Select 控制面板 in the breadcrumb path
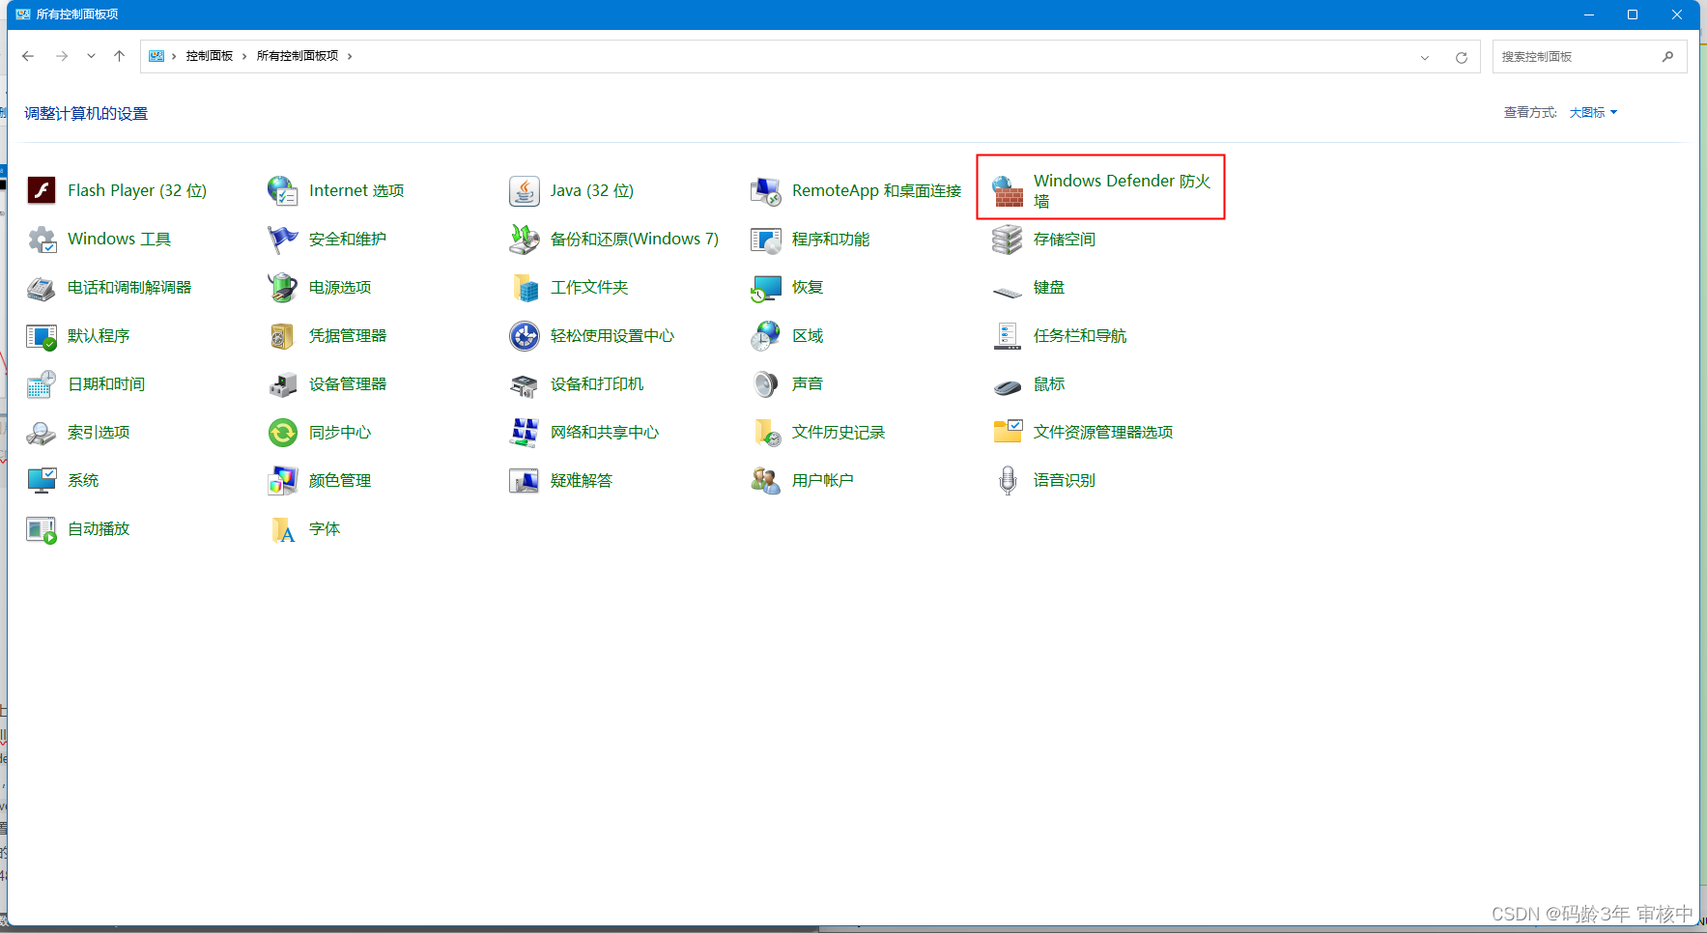Image resolution: width=1707 pixels, height=933 pixels. click(210, 56)
